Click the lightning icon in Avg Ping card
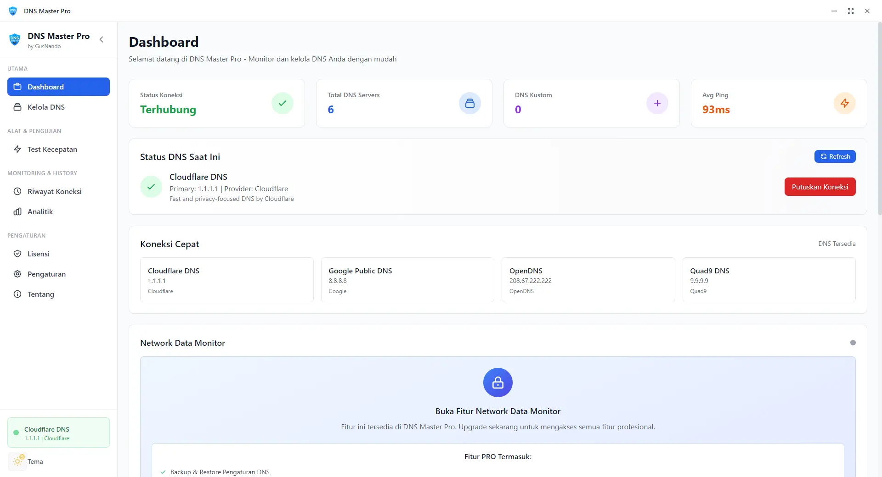This screenshot has height=477, width=882. pos(845,103)
